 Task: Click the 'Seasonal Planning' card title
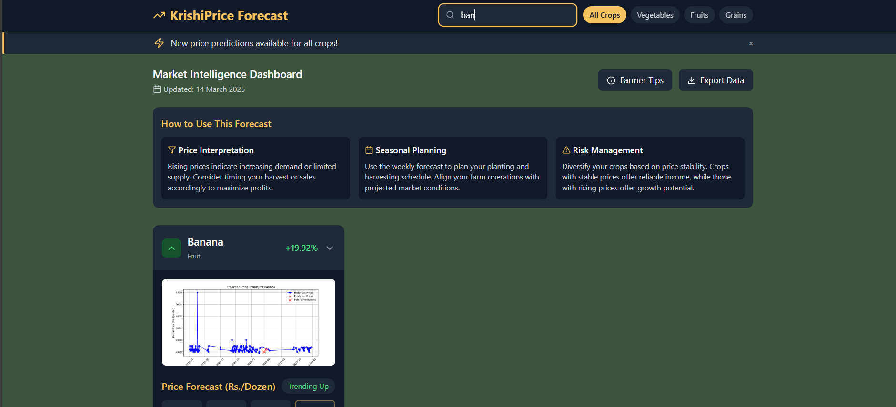click(411, 150)
